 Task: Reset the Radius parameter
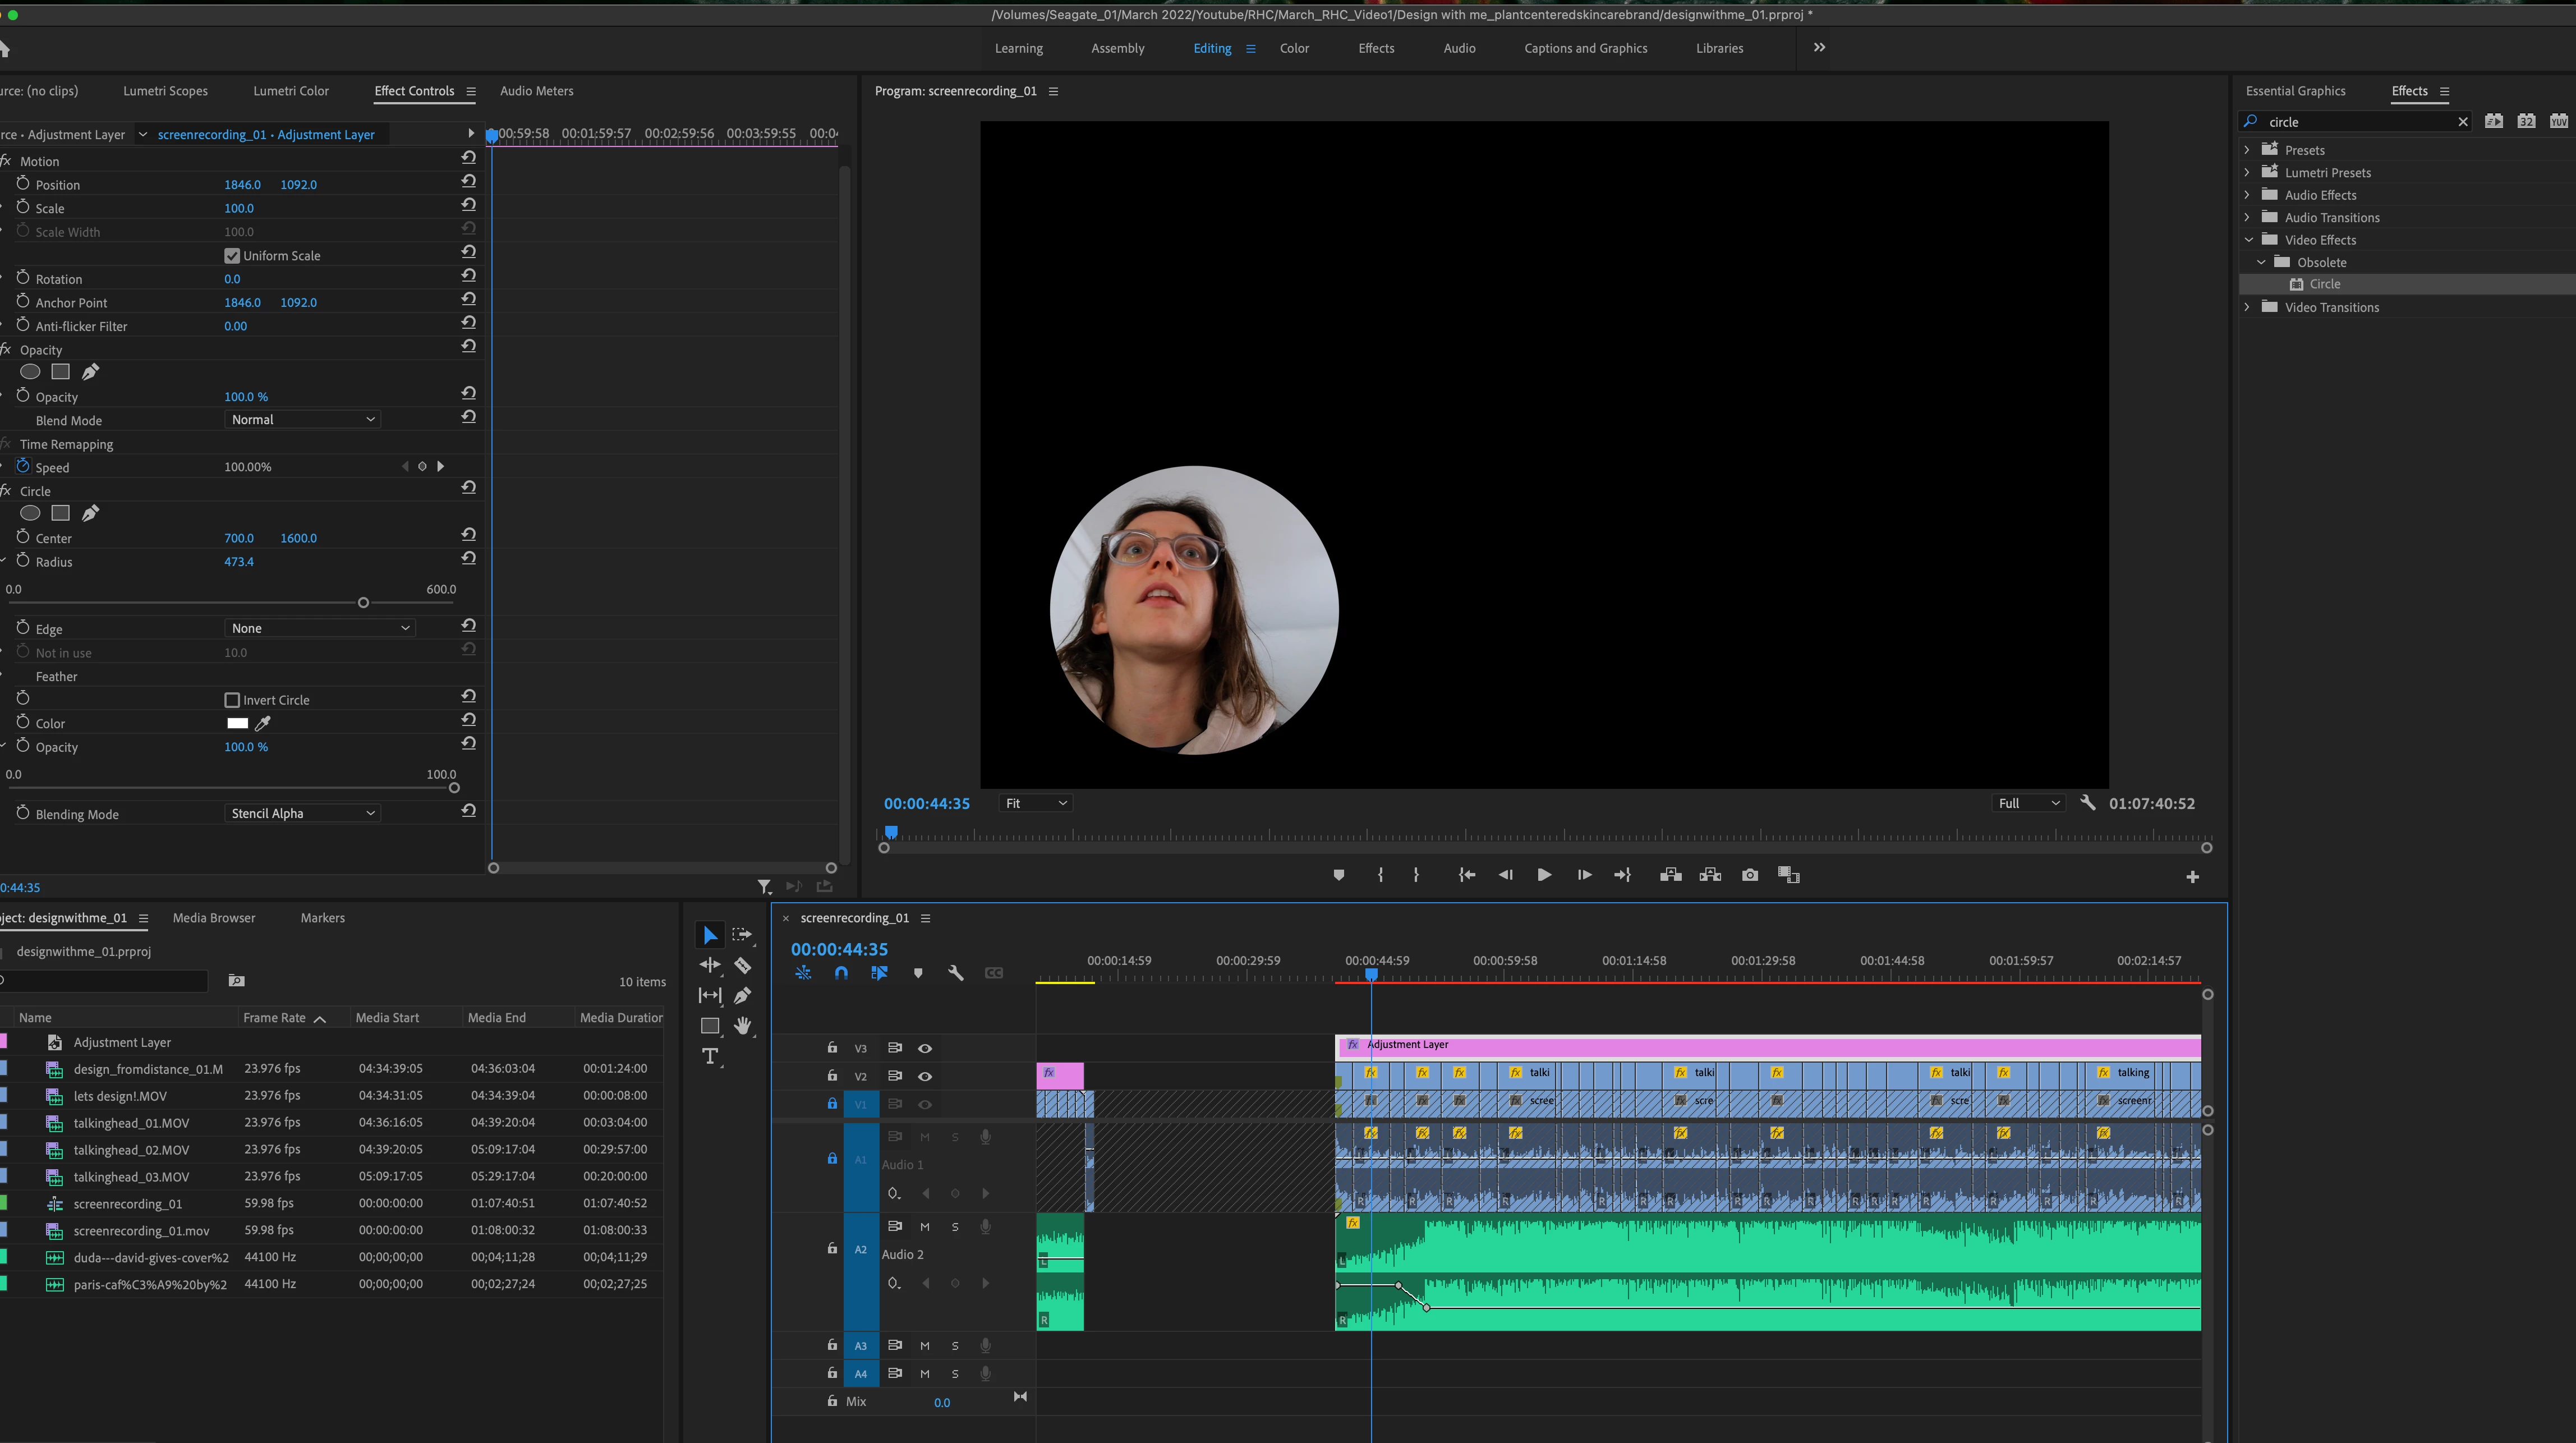[468, 559]
